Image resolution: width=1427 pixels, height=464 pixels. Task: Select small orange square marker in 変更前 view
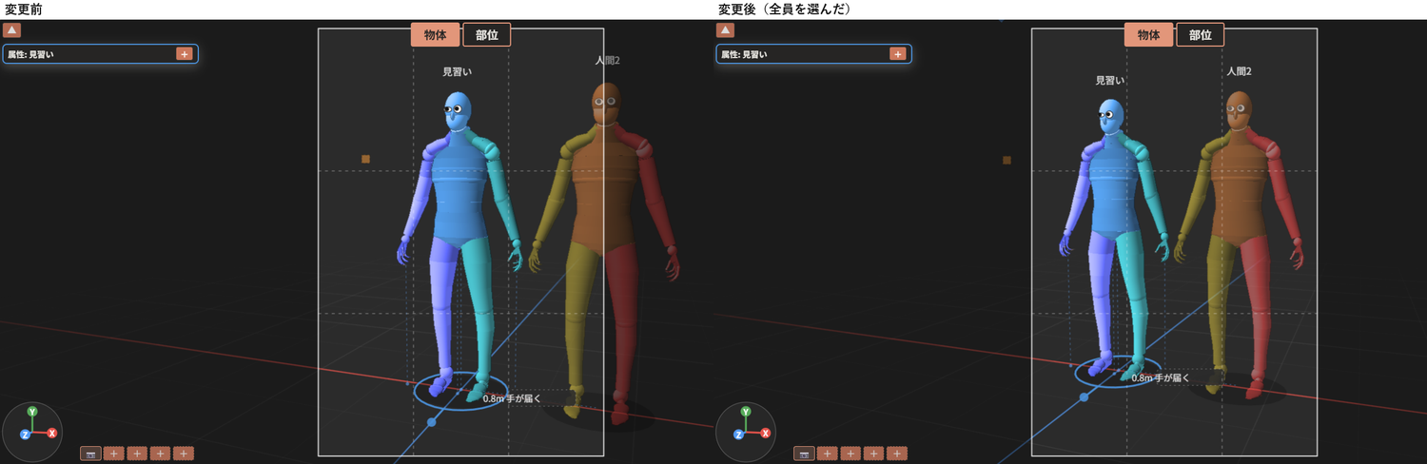[365, 159]
